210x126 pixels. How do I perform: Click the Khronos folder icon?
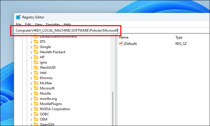36,78
